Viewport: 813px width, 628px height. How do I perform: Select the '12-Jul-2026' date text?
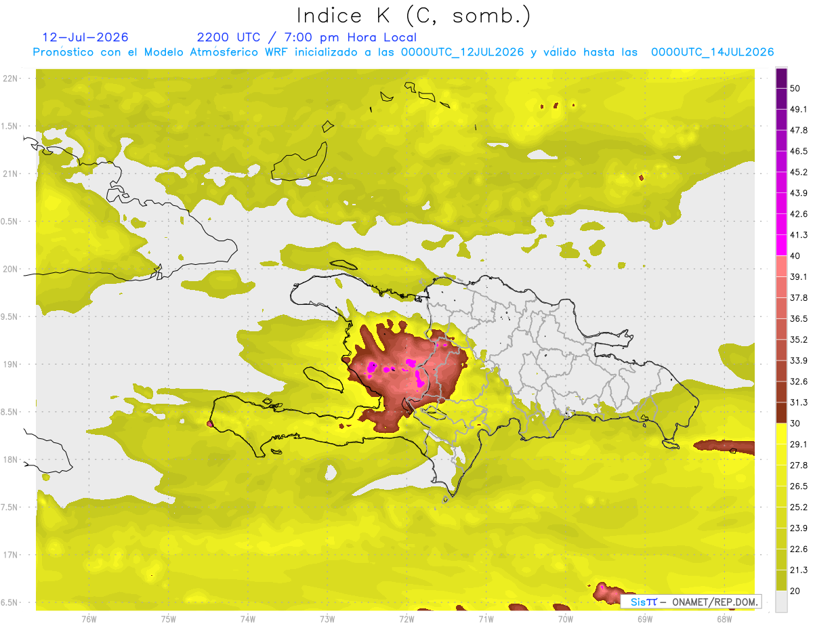85,37
